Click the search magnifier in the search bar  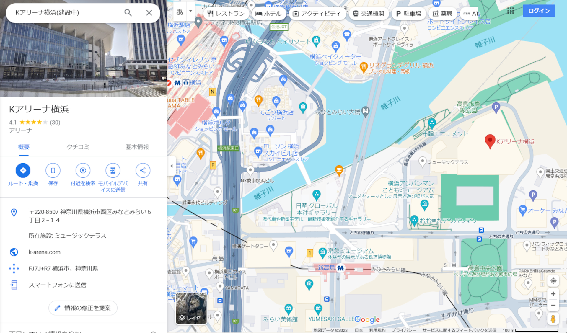click(128, 13)
